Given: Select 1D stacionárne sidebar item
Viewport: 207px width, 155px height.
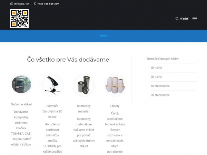Looking at the screenshot, I should click(x=160, y=86).
